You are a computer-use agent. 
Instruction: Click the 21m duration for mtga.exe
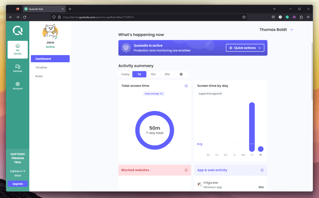[261, 187]
